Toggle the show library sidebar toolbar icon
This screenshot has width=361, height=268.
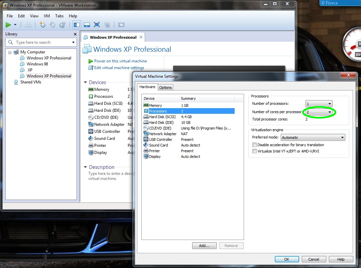[77, 25]
